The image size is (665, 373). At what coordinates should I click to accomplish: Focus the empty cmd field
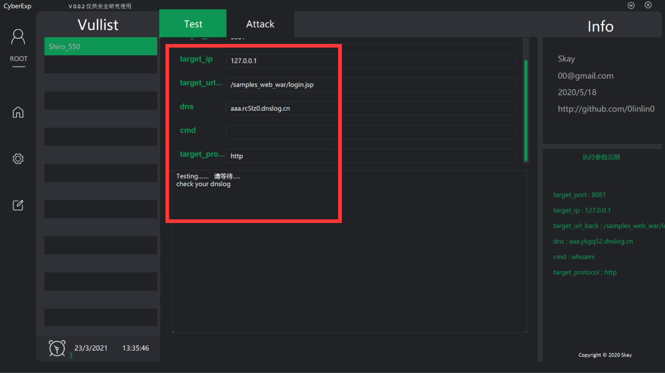[x=371, y=132]
